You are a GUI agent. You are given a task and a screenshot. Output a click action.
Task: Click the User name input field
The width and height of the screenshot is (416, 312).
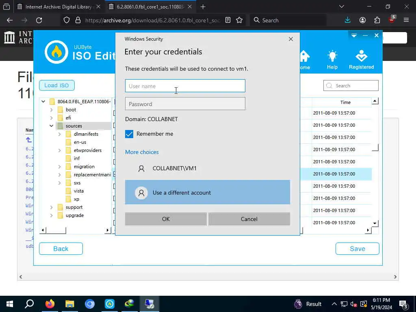185,86
